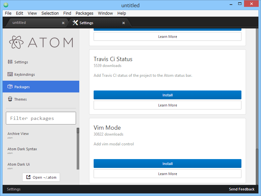Switch to the Settings tab
The height and width of the screenshot is (196, 261).
point(99,23)
